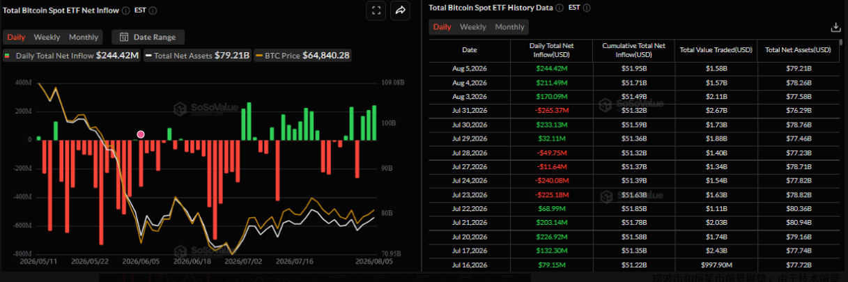Click the pink marker dot on chart
The width and height of the screenshot is (848, 282).
[141, 134]
